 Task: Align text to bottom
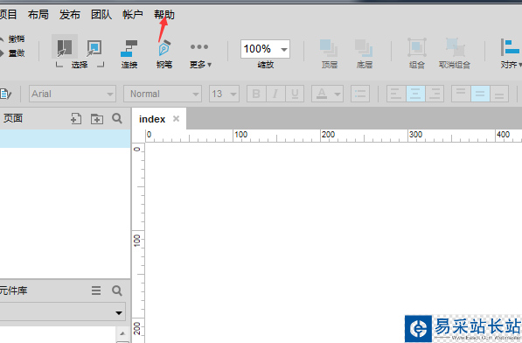[499, 94]
